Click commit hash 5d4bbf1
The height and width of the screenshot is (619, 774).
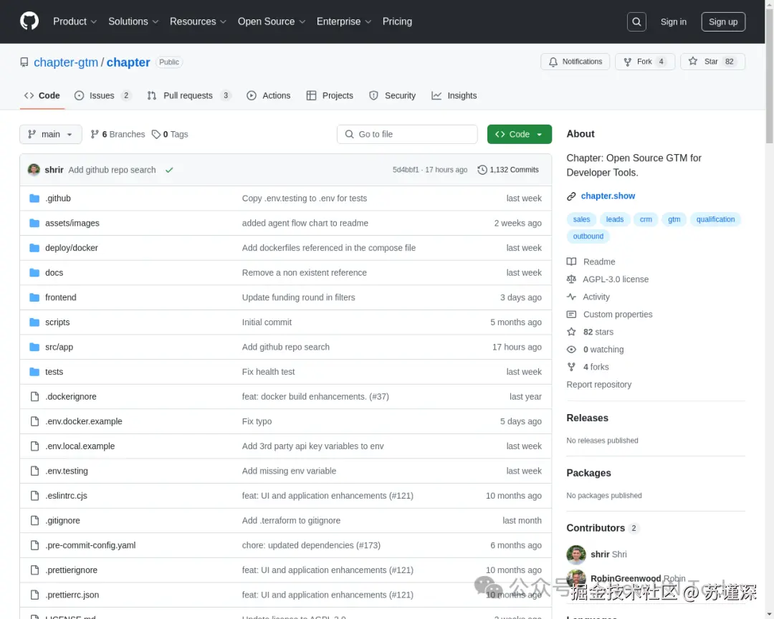(x=406, y=170)
